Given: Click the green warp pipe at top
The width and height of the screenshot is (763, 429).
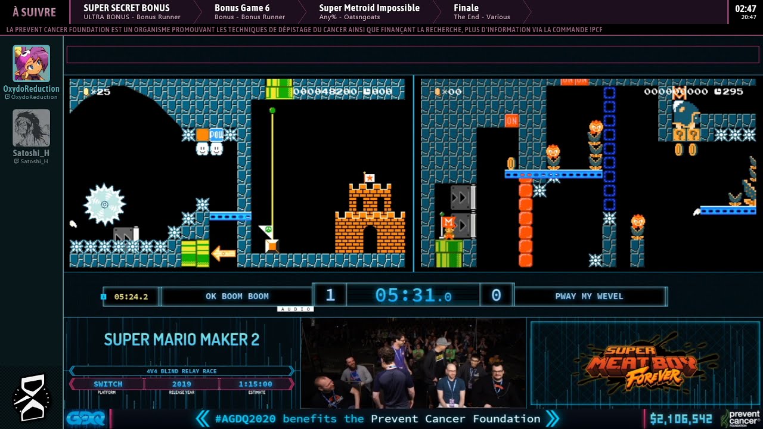Looking at the screenshot, I should [x=280, y=88].
